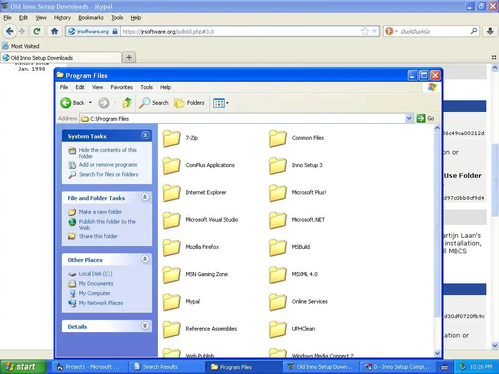The width and height of the screenshot is (499, 374).
Task: Go to Mypal browser home page
Action: [x=55, y=31]
